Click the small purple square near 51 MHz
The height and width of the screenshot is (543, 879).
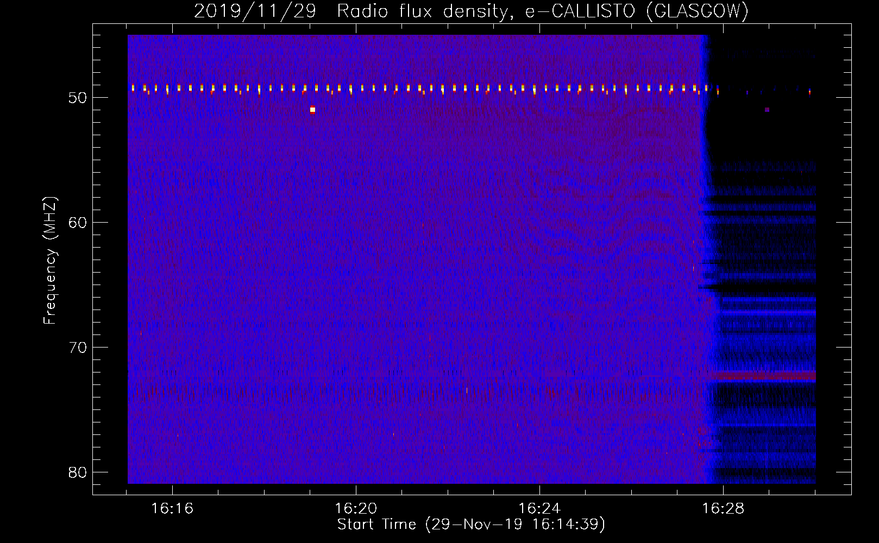(x=767, y=110)
